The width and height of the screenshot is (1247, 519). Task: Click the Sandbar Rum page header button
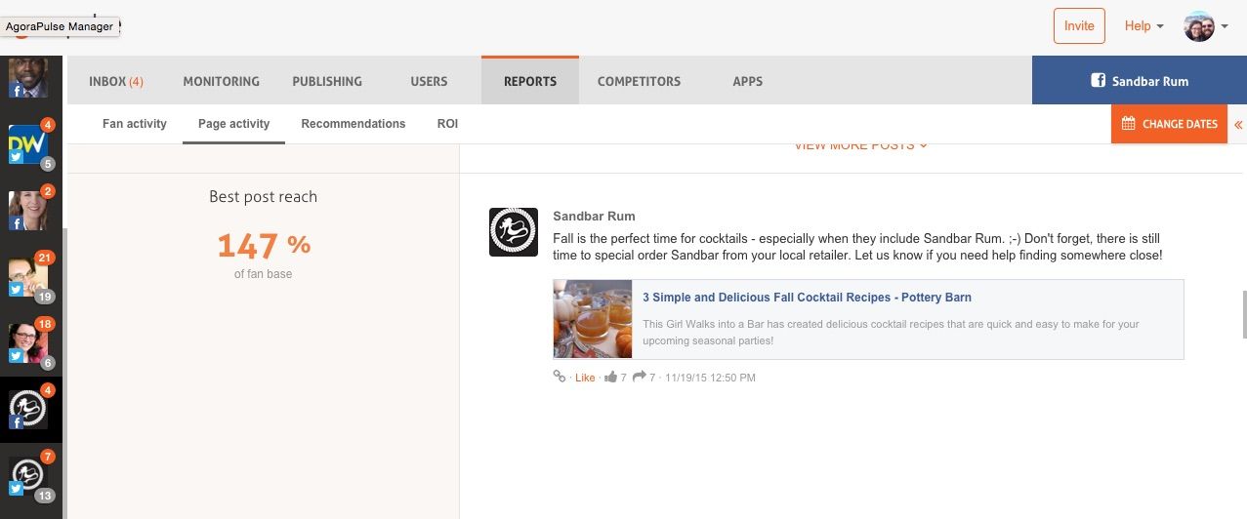1140,81
